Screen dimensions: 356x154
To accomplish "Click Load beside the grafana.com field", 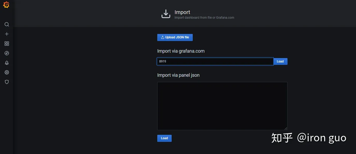I will coord(280,61).
